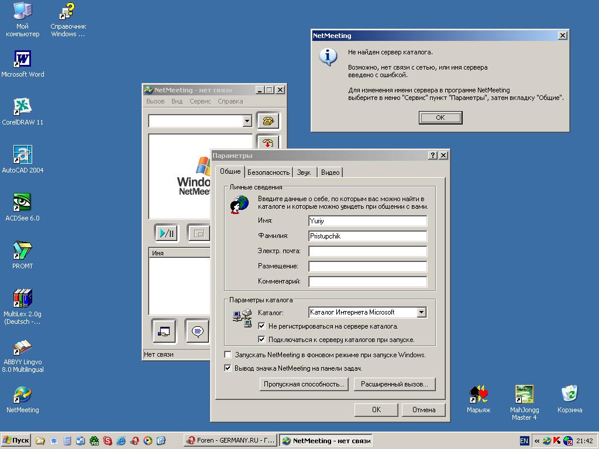Click the end call red phone icon
The height and width of the screenshot is (449, 599).
tap(268, 143)
